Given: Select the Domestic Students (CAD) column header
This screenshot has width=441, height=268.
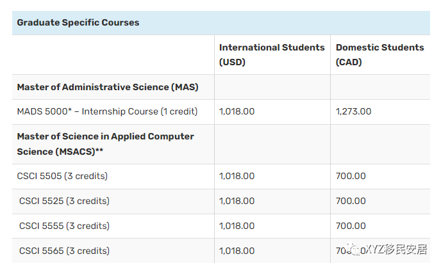Looking at the screenshot, I should [379, 55].
